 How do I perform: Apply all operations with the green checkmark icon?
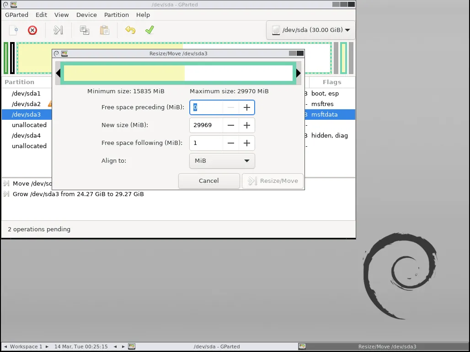(x=150, y=30)
